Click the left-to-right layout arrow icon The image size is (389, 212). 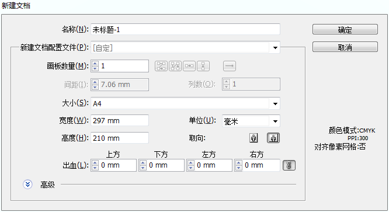[x=230, y=66]
